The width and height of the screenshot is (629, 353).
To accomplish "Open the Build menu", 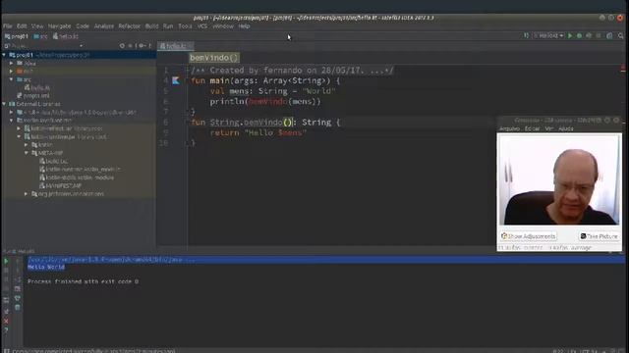I will [151, 26].
